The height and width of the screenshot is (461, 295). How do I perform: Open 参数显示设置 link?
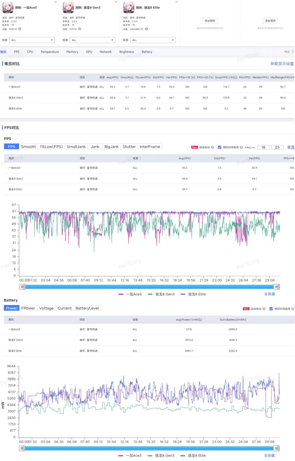click(282, 64)
